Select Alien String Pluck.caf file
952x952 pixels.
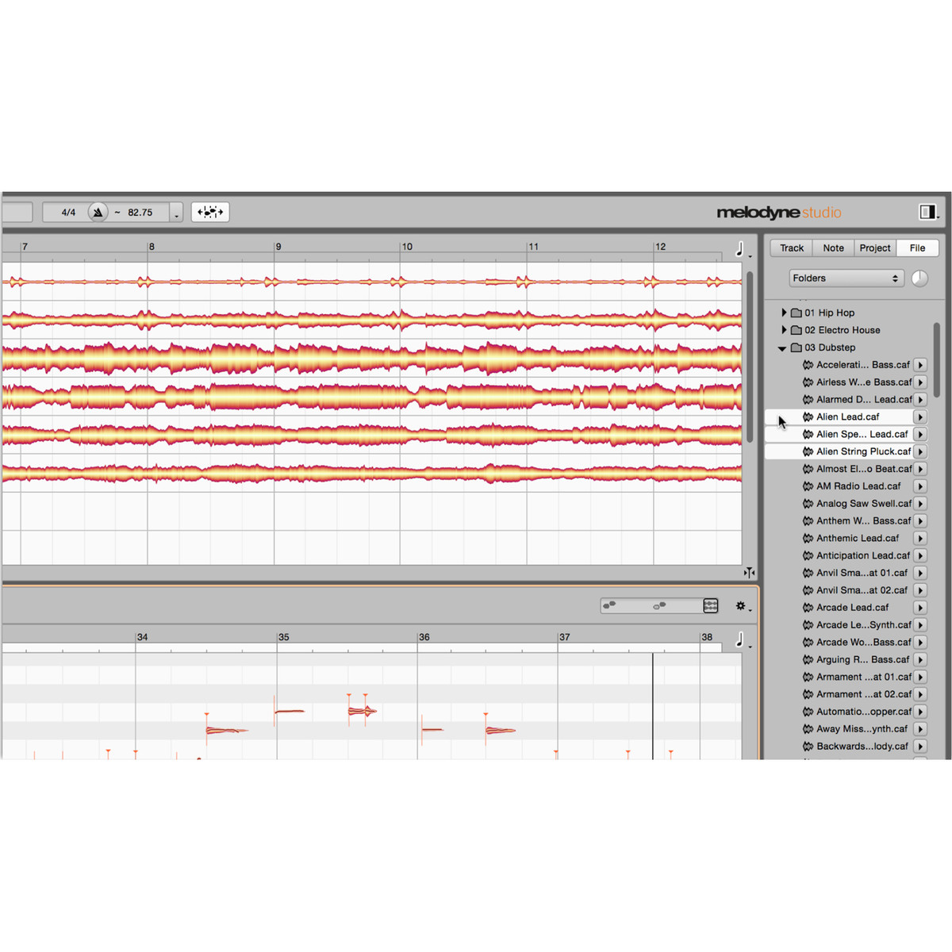click(x=863, y=451)
